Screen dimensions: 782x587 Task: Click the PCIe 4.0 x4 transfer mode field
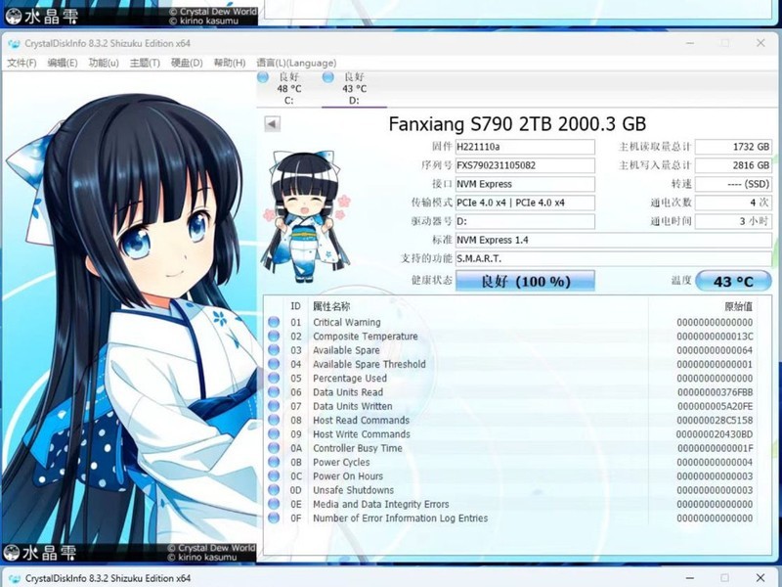[525, 203]
